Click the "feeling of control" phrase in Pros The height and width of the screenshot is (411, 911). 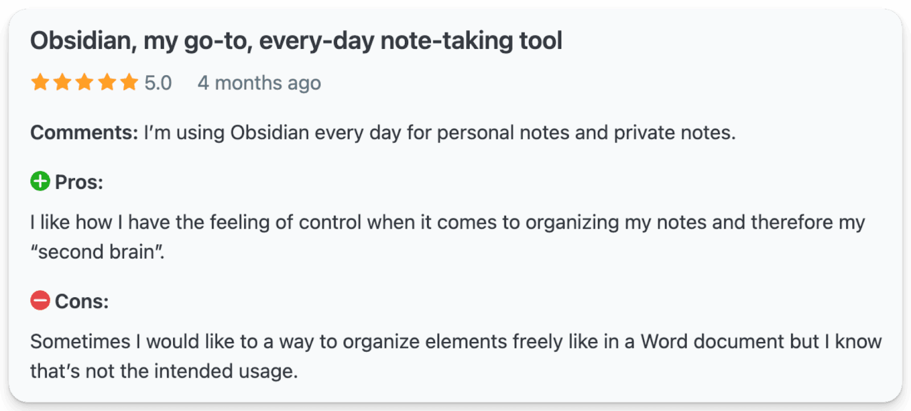coord(286,222)
